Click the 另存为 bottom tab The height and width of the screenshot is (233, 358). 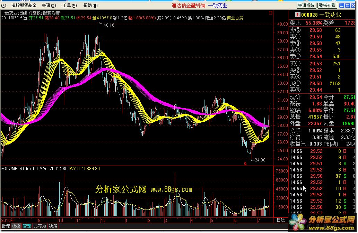(x=40, y=226)
